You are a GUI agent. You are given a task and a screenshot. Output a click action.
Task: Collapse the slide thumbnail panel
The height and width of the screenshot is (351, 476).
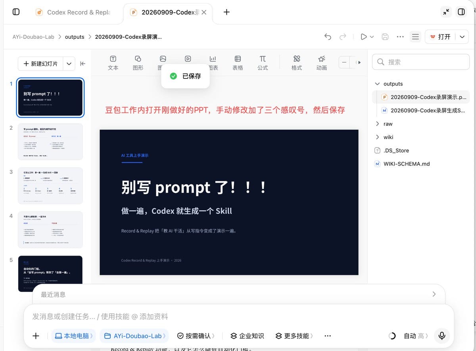[x=83, y=63]
